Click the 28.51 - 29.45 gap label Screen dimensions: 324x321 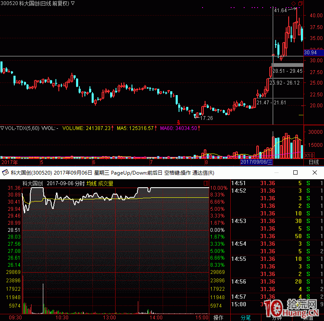click(287, 71)
